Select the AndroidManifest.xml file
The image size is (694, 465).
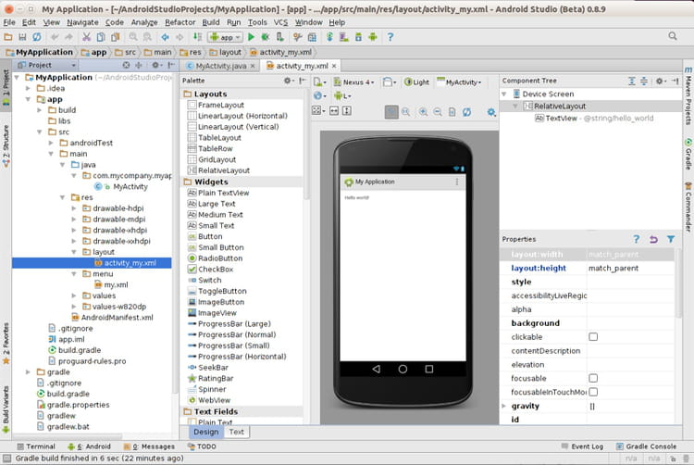pyautogui.click(x=112, y=318)
